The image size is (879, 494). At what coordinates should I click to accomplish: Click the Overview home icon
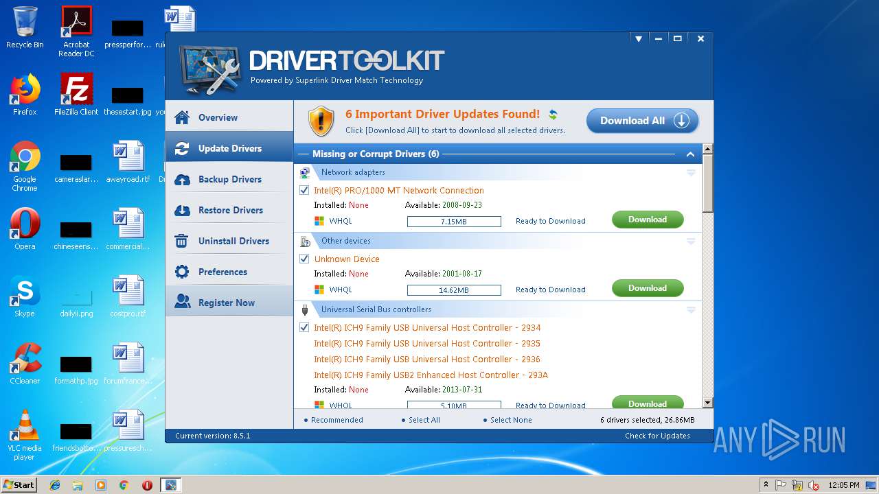pyautogui.click(x=182, y=117)
